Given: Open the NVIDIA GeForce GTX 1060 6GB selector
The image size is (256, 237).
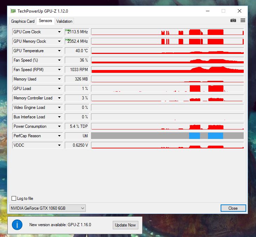Looking at the screenshot, I should click(x=48, y=208).
